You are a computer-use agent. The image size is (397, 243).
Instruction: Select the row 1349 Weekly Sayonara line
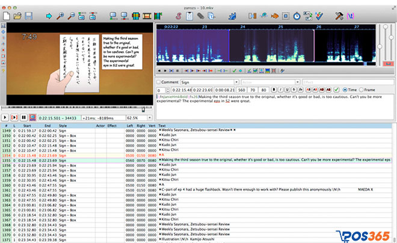tap(180, 131)
